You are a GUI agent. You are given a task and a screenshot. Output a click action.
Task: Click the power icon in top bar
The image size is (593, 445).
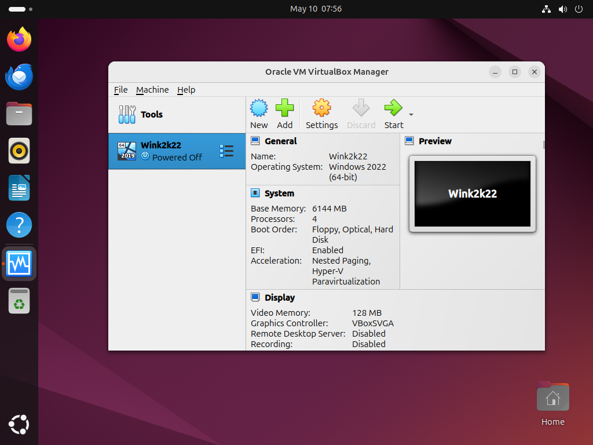579,9
